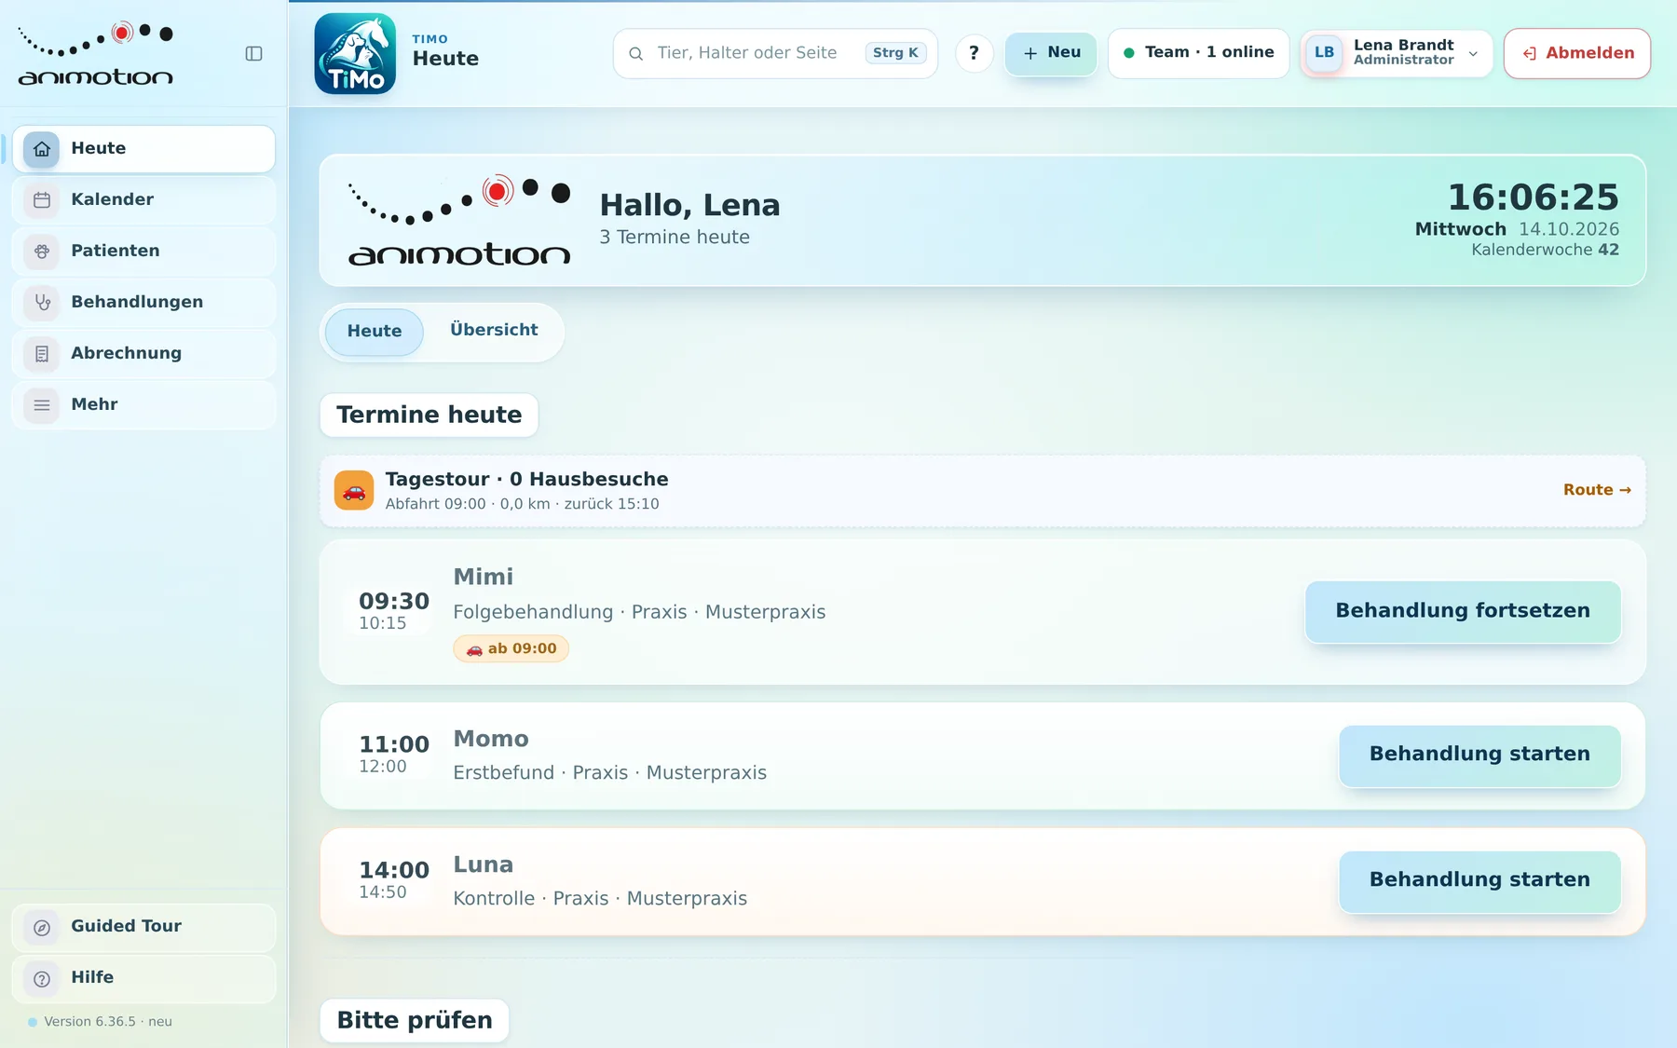
Task: Click the Termine heute heading
Action: pyautogui.click(x=429, y=415)
